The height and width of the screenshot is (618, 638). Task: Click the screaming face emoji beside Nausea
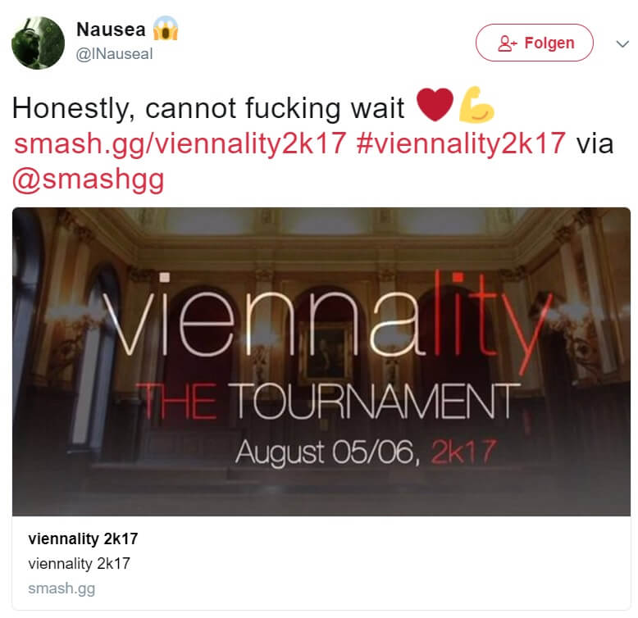[x=165, y=29]
